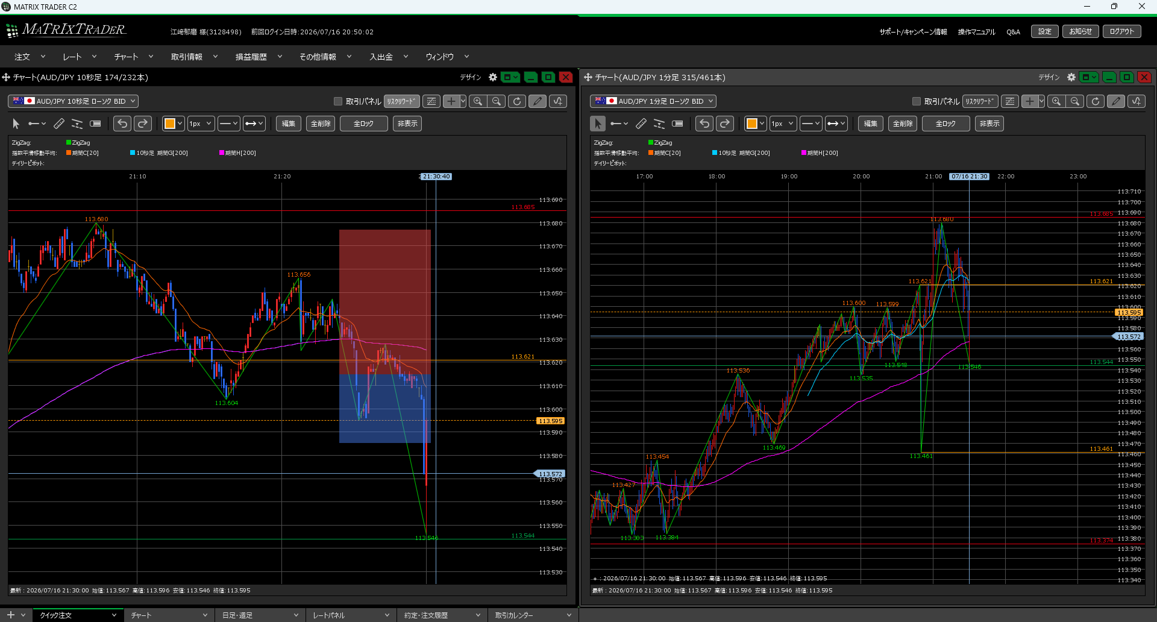Open the レート menu
Screen dimensions: 1157x622
pos(80,57)
